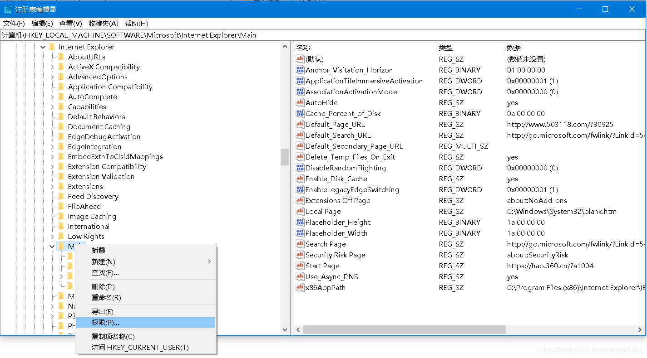
Task: Click the values pane horizontal scrollbar thumb
Action: [405, 330]
